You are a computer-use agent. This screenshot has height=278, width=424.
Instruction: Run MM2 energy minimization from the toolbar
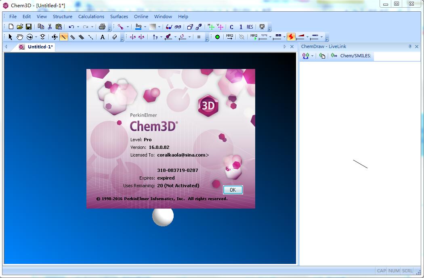coord(229,36)
